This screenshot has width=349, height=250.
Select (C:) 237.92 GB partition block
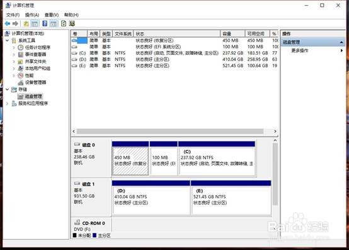(217, 158)
